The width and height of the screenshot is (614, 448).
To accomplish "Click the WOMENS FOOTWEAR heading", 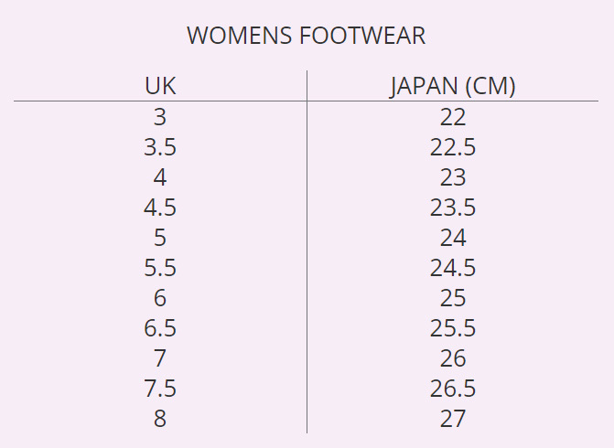I will tap(307, 36).
